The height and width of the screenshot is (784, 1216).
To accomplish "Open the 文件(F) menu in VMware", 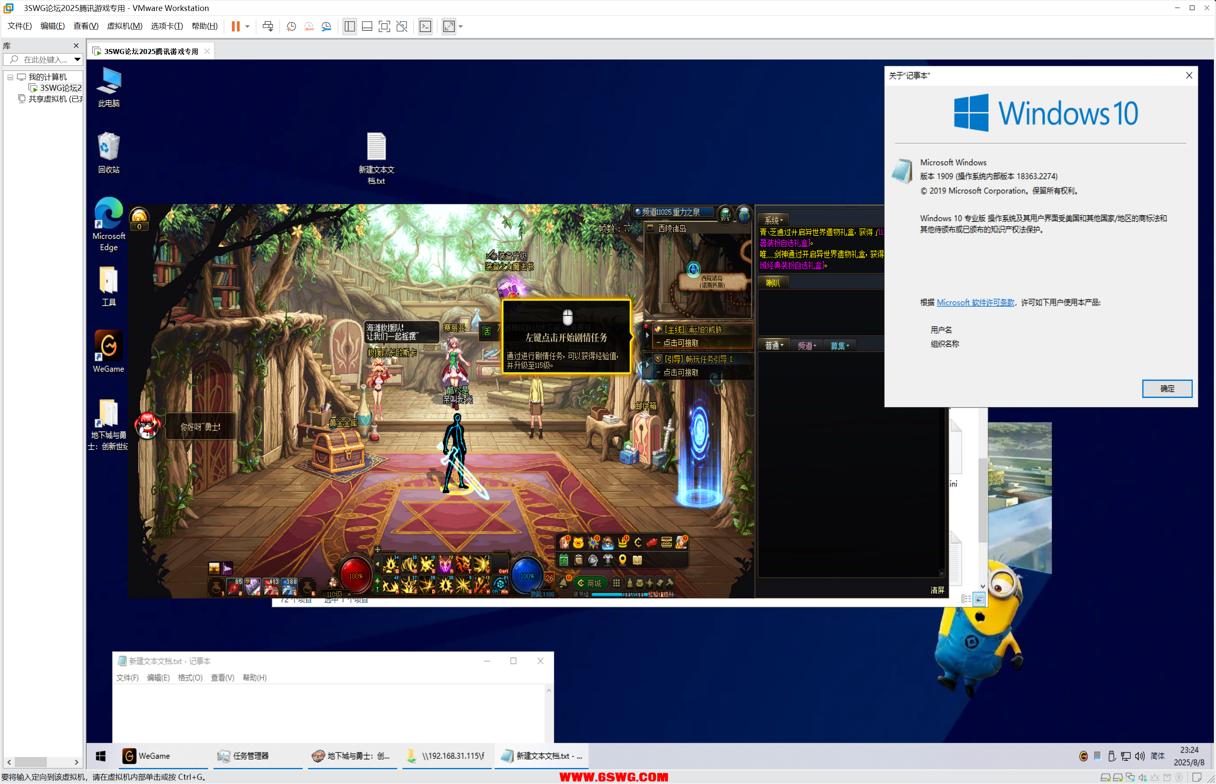I will [x=20, y=27].
